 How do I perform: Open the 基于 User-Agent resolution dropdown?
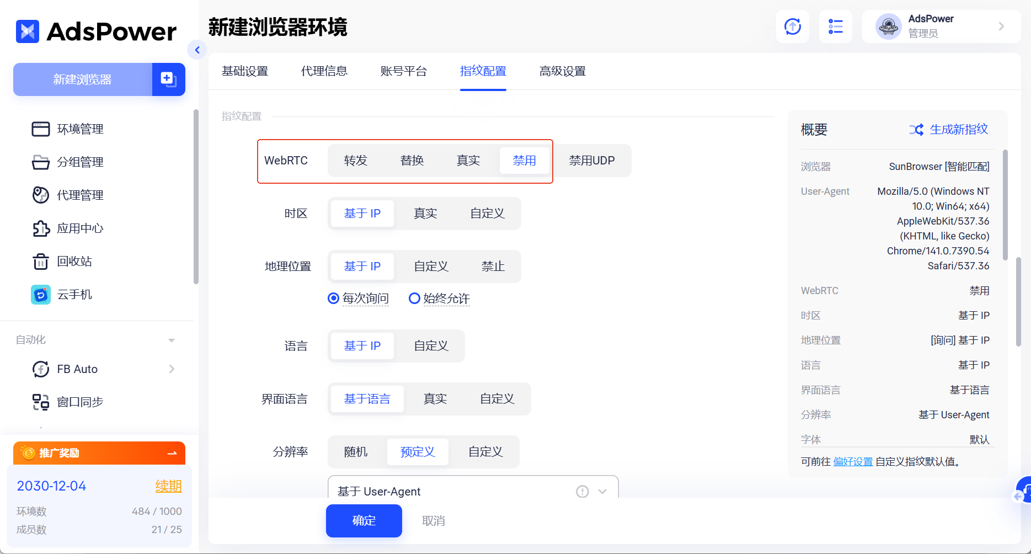602,491
